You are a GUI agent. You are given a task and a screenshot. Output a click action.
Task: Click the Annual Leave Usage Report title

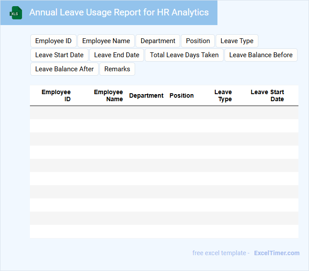(x=119, y=12)
